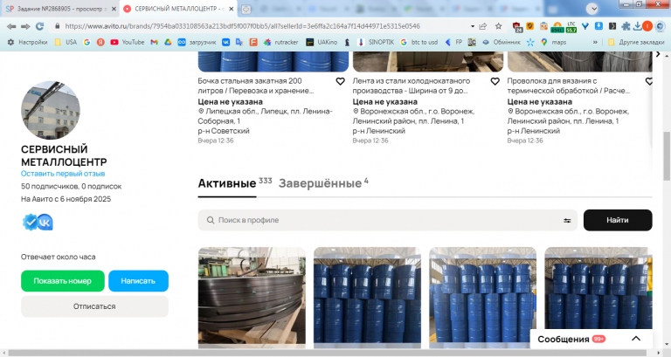Open the SINOPTIK weather bookmark

pyautogui.click(x=376, y=42)
